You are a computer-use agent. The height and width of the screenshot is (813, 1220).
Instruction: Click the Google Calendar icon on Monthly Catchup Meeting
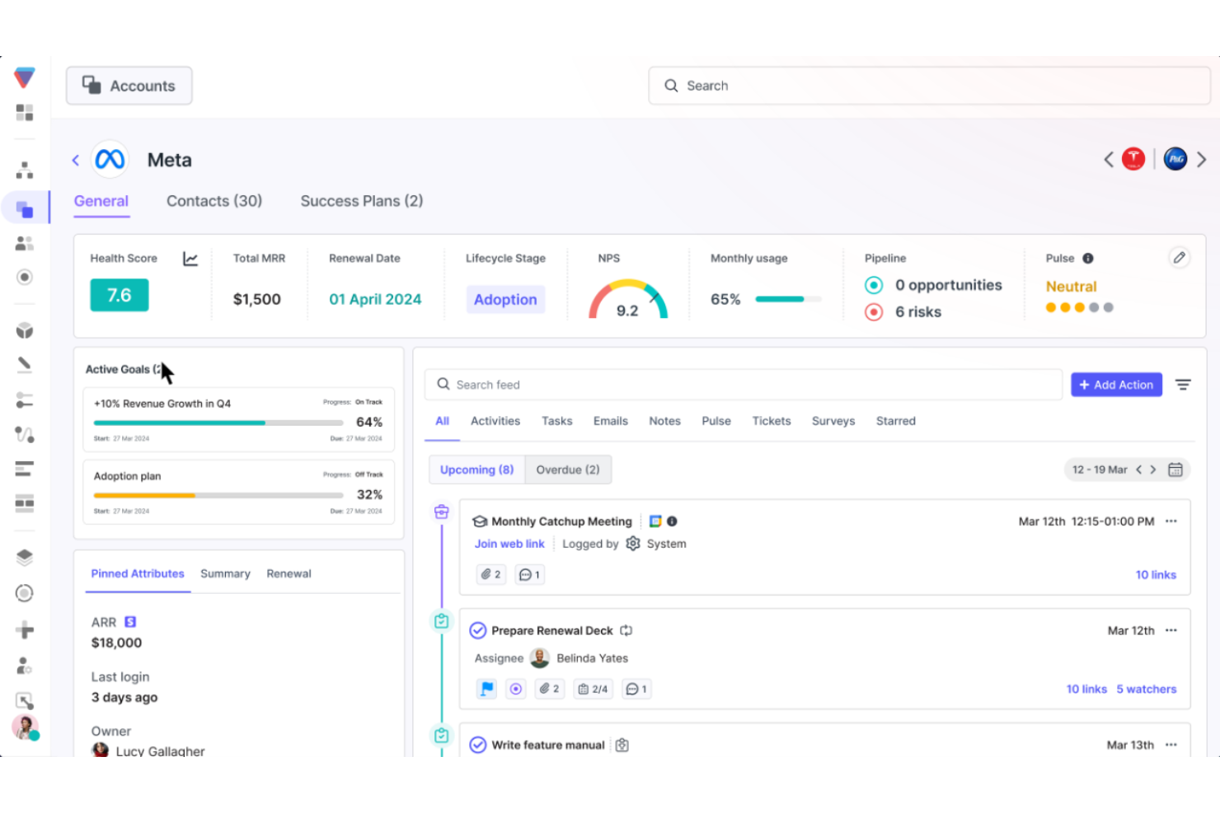point(654,521)
